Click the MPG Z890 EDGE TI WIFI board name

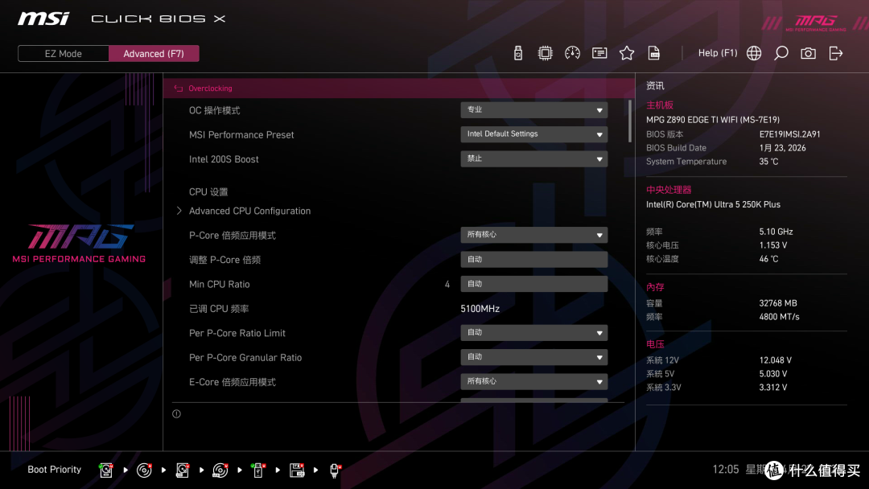click(713, 120)
